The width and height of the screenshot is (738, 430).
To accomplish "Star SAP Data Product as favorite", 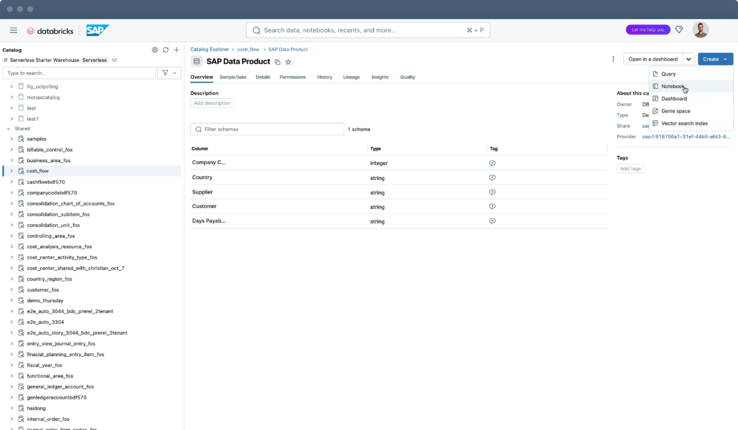I will point(288,62).
